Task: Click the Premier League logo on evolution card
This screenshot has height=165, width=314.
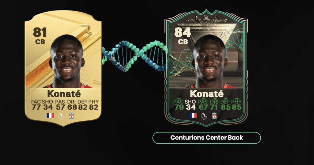Action: coord(204,116)
